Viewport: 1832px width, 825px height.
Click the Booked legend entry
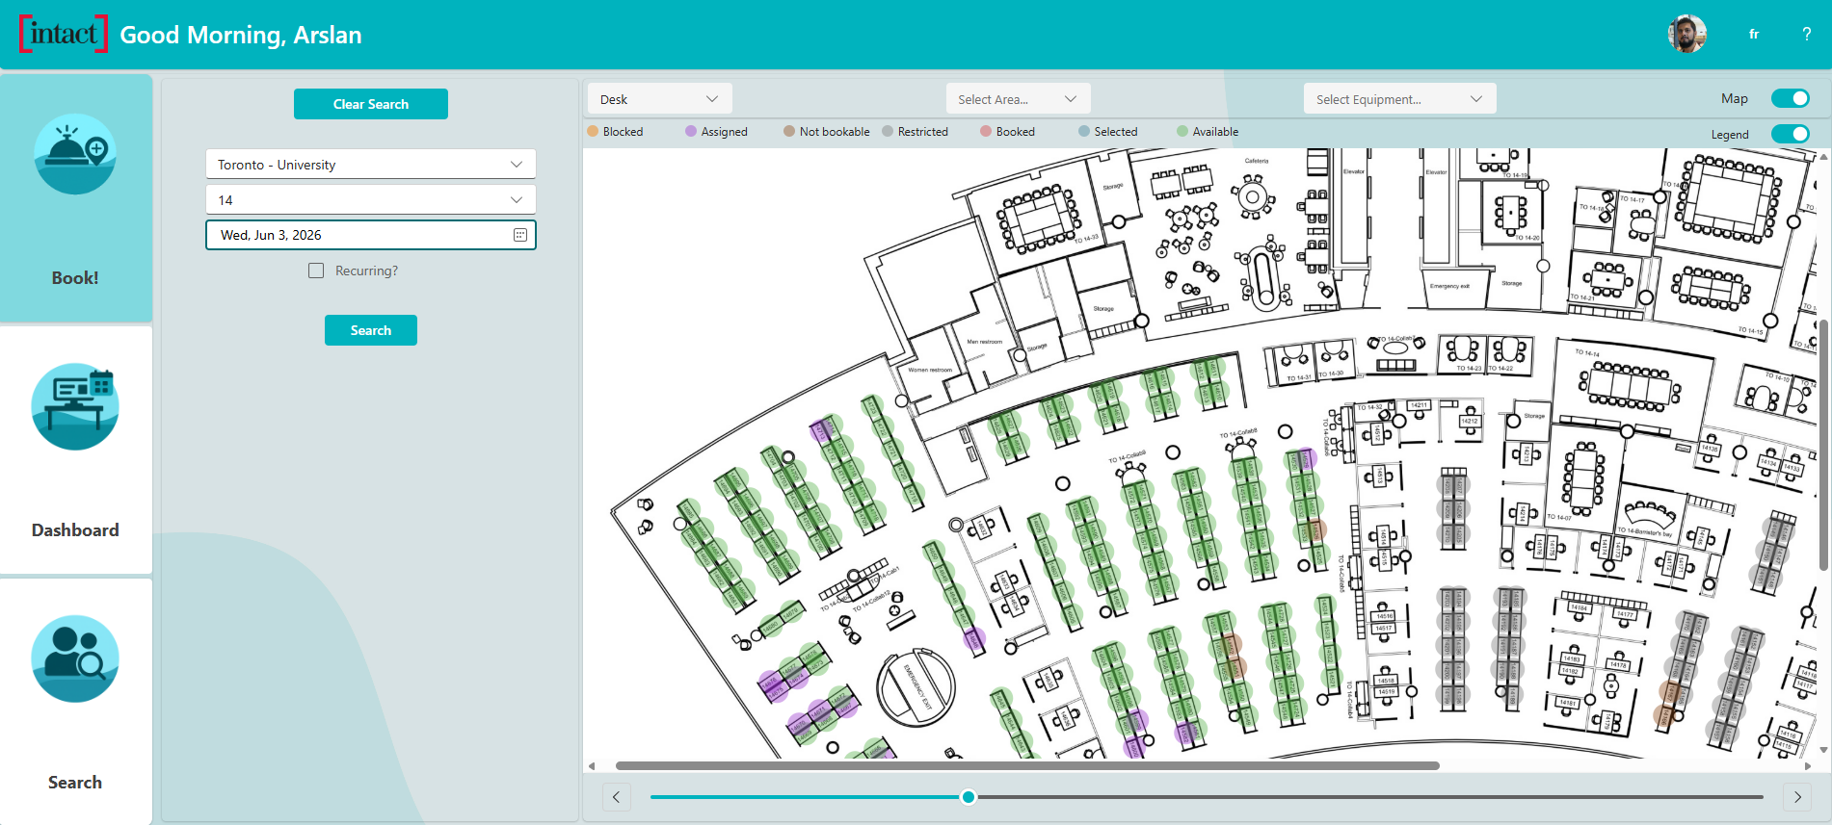click(1008, 131)
